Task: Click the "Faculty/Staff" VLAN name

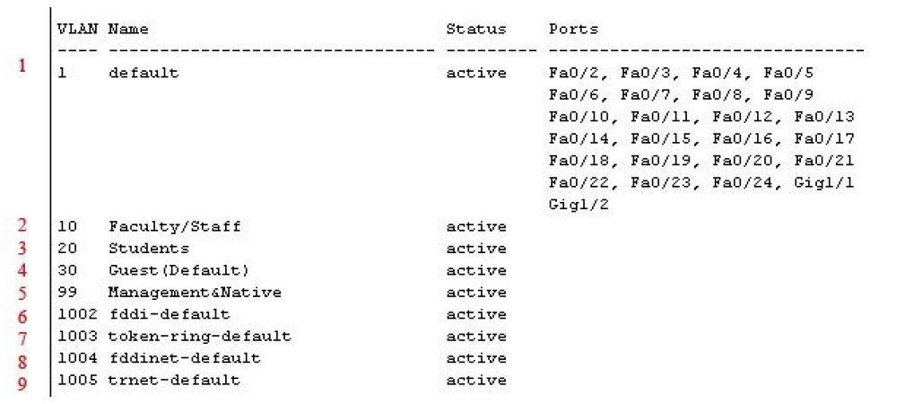Action: click(174, 226)
